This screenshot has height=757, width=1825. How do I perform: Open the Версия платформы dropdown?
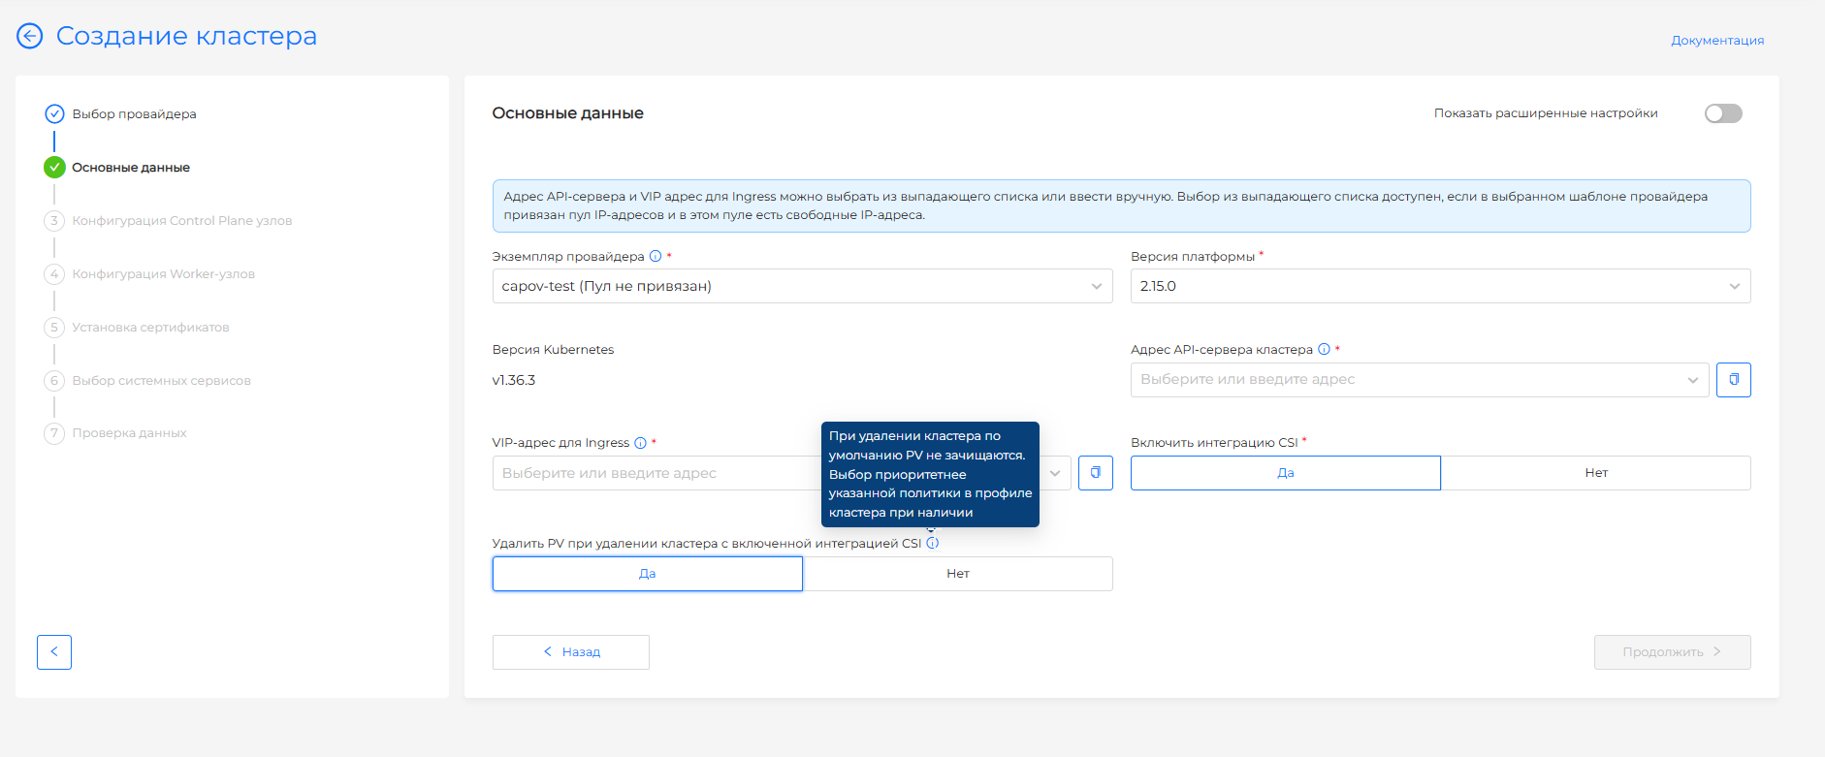coord(1440,286)
